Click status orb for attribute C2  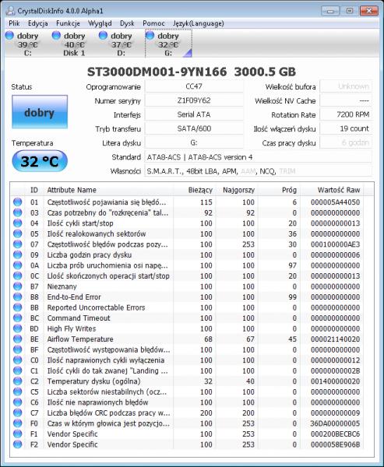coord(18,381)
